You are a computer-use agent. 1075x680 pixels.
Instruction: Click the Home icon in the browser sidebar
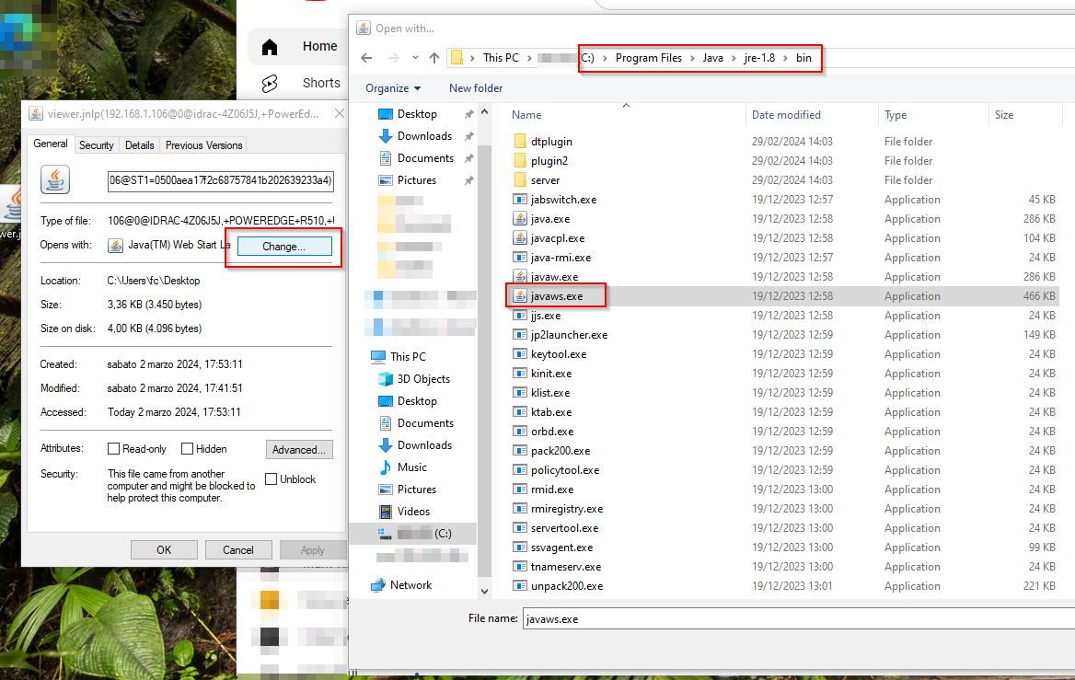(270, 47)
